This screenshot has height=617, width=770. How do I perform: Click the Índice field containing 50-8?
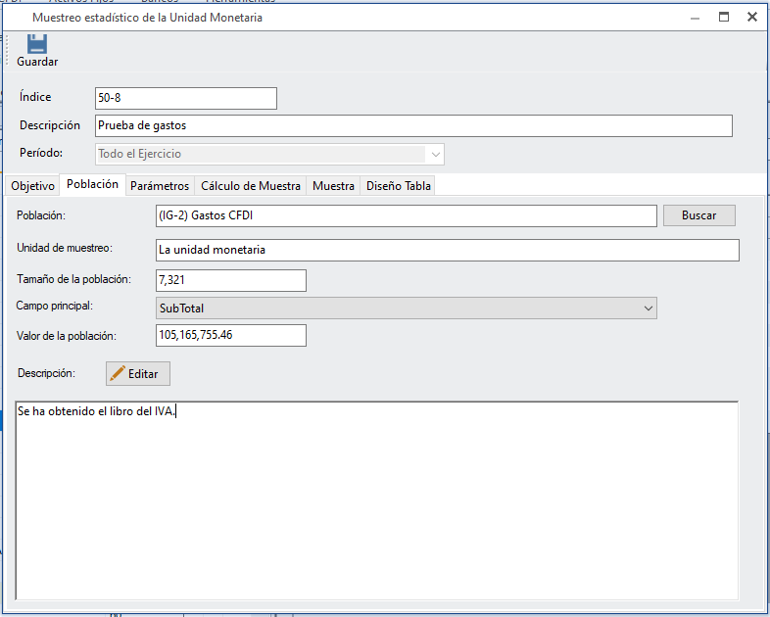(185, 98)
